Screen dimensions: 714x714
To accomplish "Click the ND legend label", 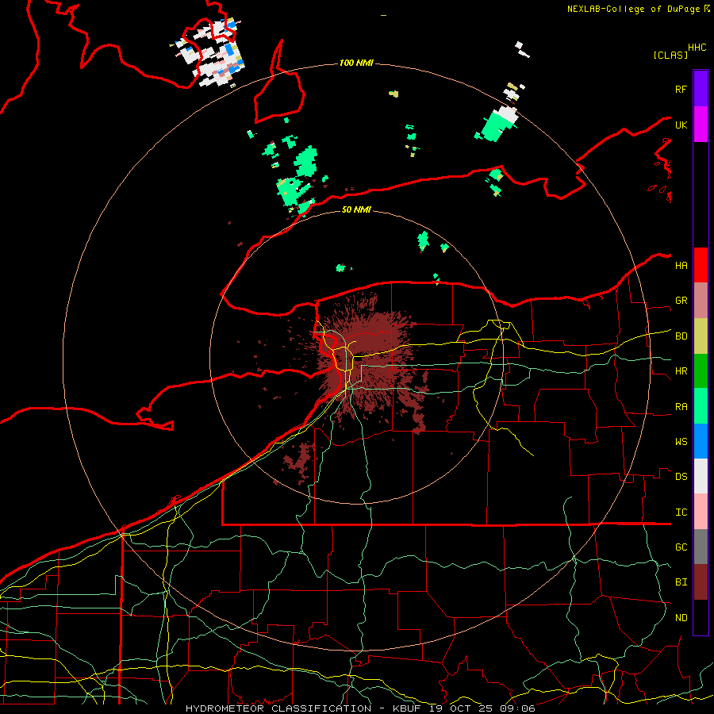I will 681,618.
